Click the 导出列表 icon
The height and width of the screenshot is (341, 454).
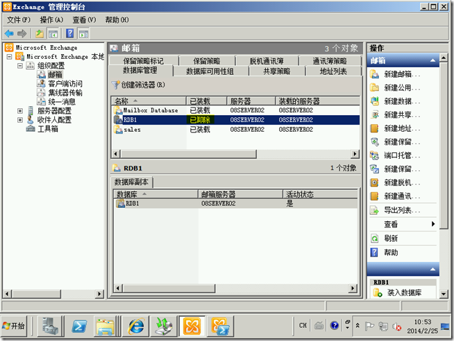[x=374, y=211]
